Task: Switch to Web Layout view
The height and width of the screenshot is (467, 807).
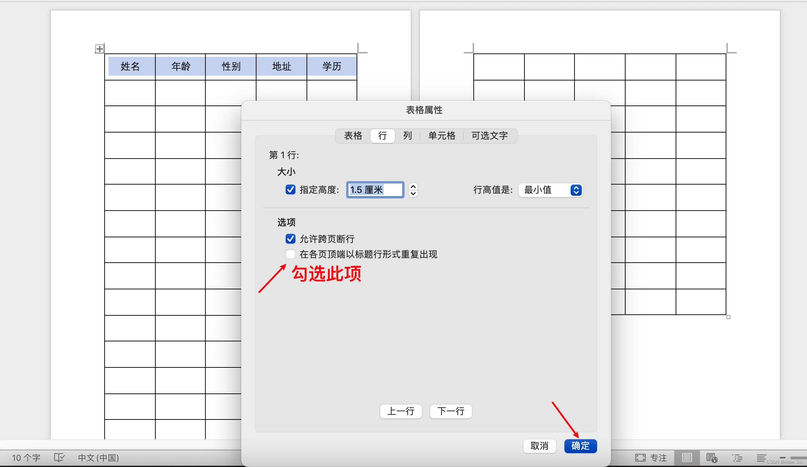Action: [711, 458]
